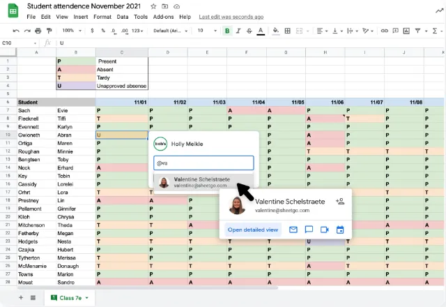Open the Google Sheets home icon
This screenshot has height=307, width=446.
pos(13,11)
